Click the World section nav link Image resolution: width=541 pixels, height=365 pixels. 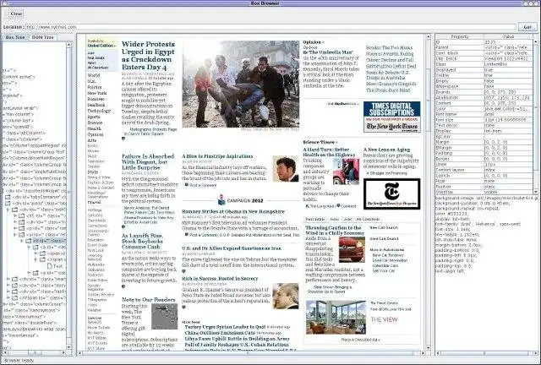pyautogui.click(x=94, y=75)
